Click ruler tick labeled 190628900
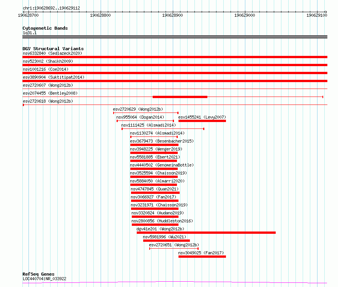This screenshot has width=338, height=287. [172, 15]
